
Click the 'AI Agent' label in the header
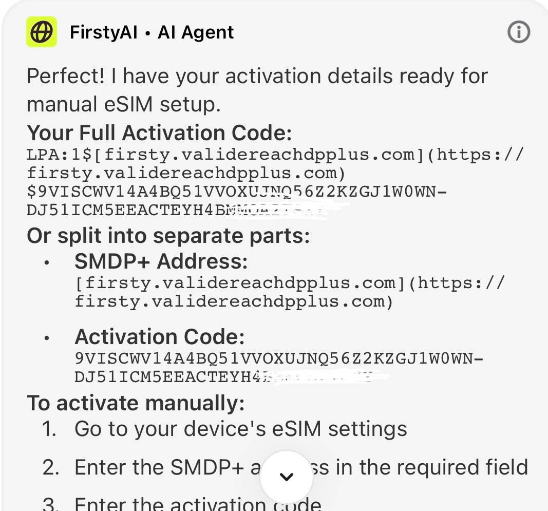coord(196,32)
